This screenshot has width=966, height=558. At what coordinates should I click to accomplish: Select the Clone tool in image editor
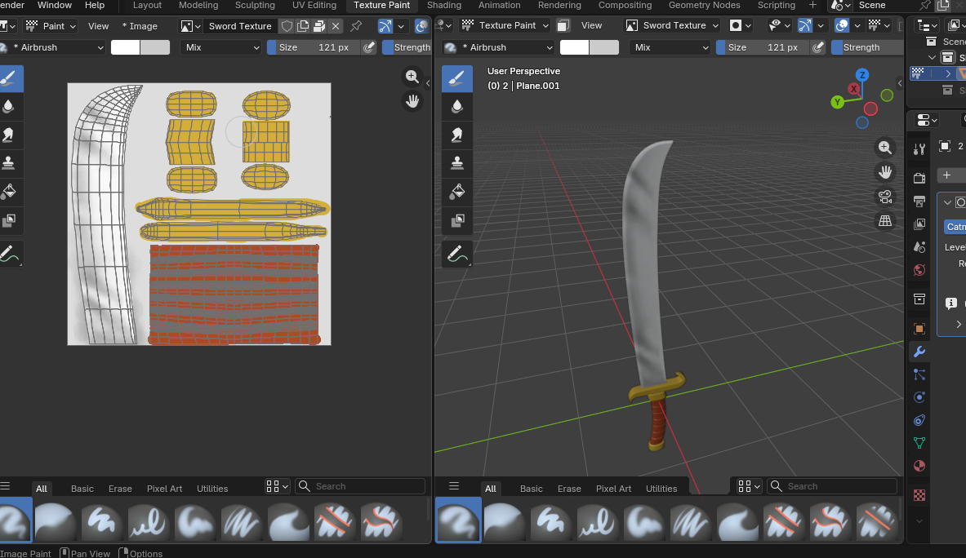pos(9,163)
